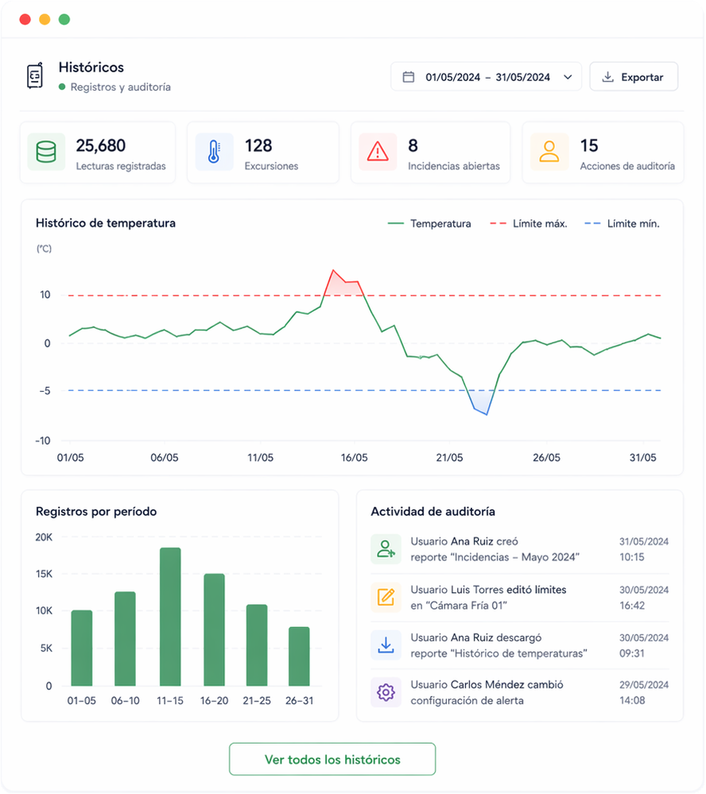The image size is (706, 794).
Task: Click the blue download icon in audit activity
Action: pos(386,645)
